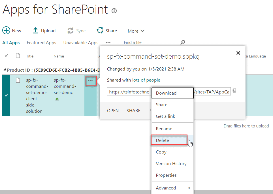This screenshot has width=273, height=194.
Task: Click OPEN in the callout footer
Action: [x=113, y=110]
